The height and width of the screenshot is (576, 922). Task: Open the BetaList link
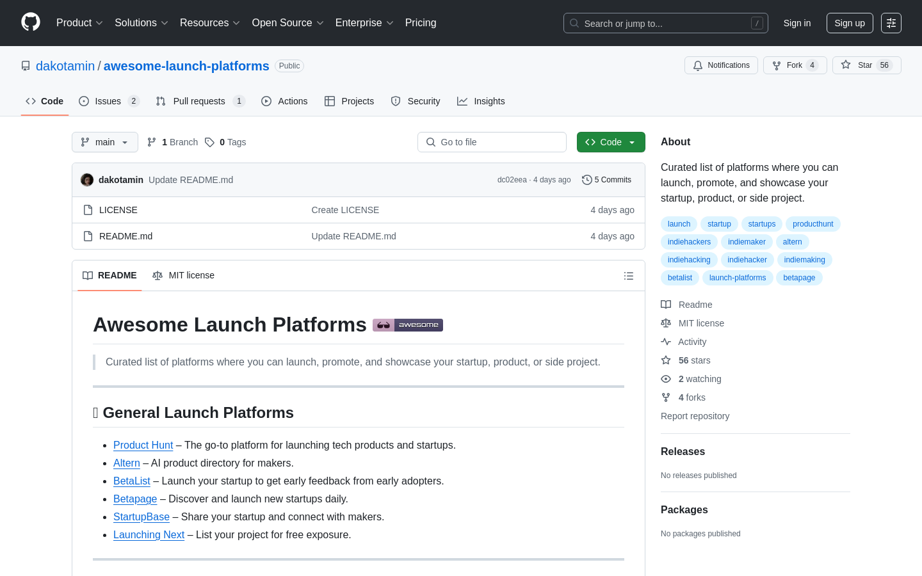(131, 481)
